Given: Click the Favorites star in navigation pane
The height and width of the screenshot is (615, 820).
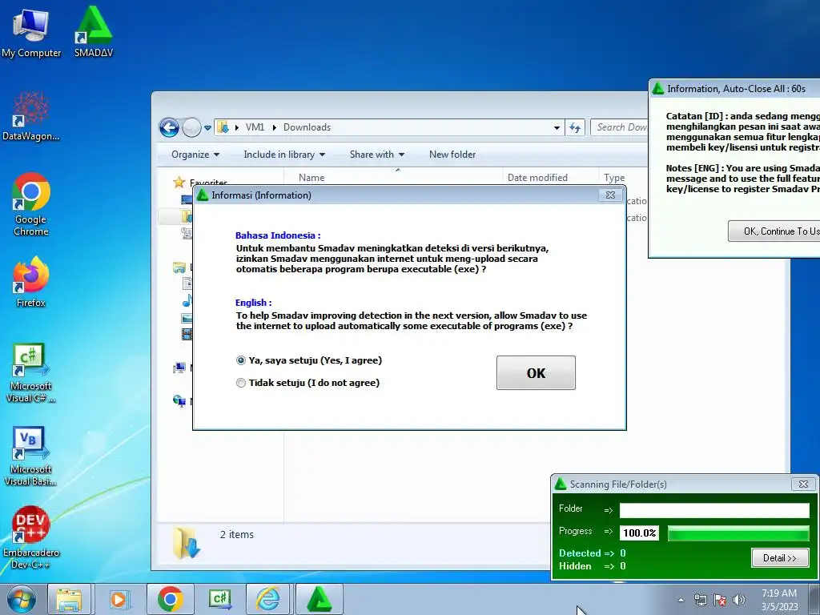Looking at the screenshot, I should point(179,182).
